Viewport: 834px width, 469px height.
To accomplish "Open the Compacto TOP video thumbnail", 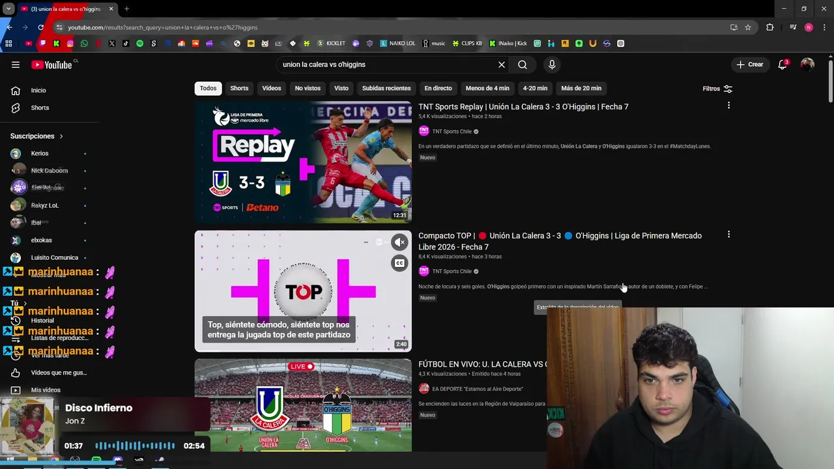I will click(303, 291).
